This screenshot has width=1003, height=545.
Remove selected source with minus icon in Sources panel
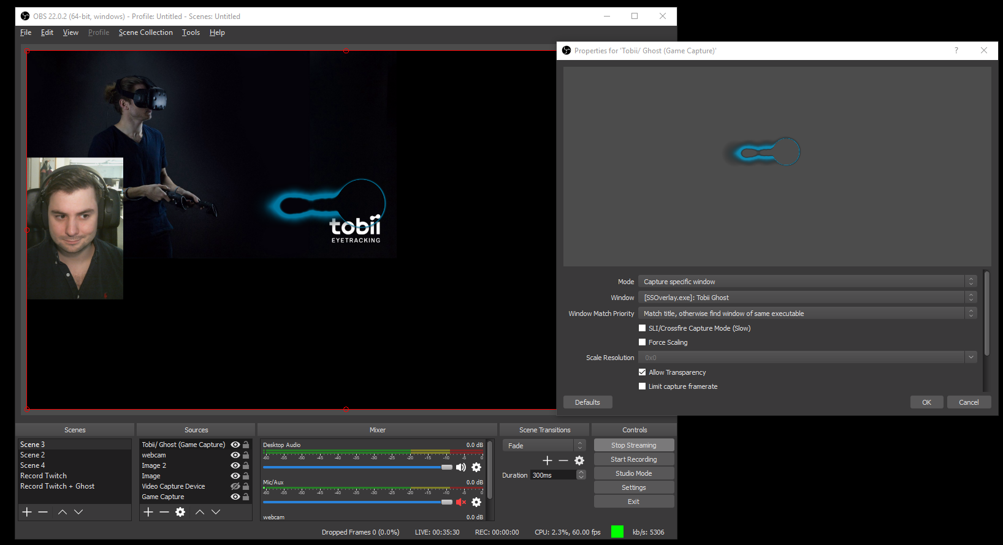(x=164, y=512)
